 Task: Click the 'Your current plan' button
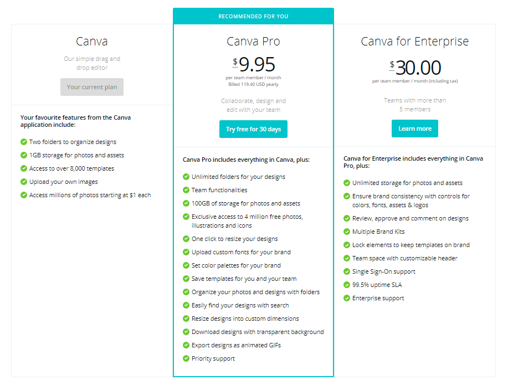pyautogui.click(x=92, y=87)
